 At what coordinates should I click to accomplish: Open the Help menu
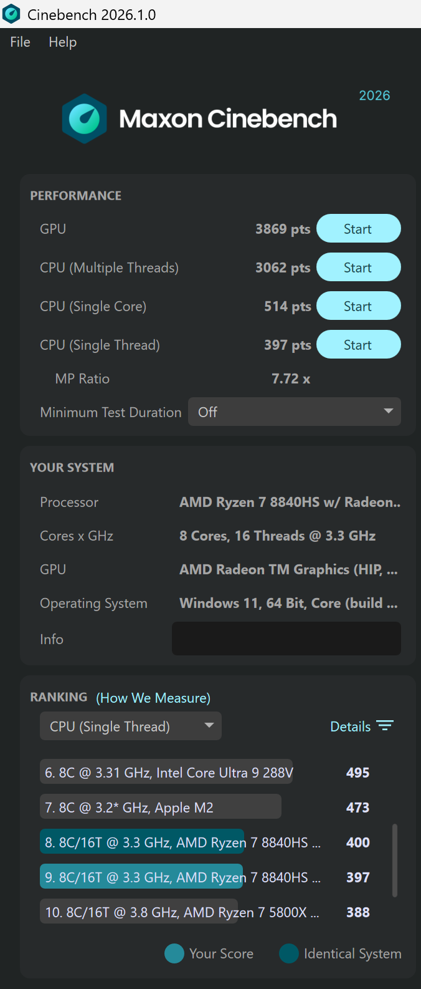pos(63,42)
